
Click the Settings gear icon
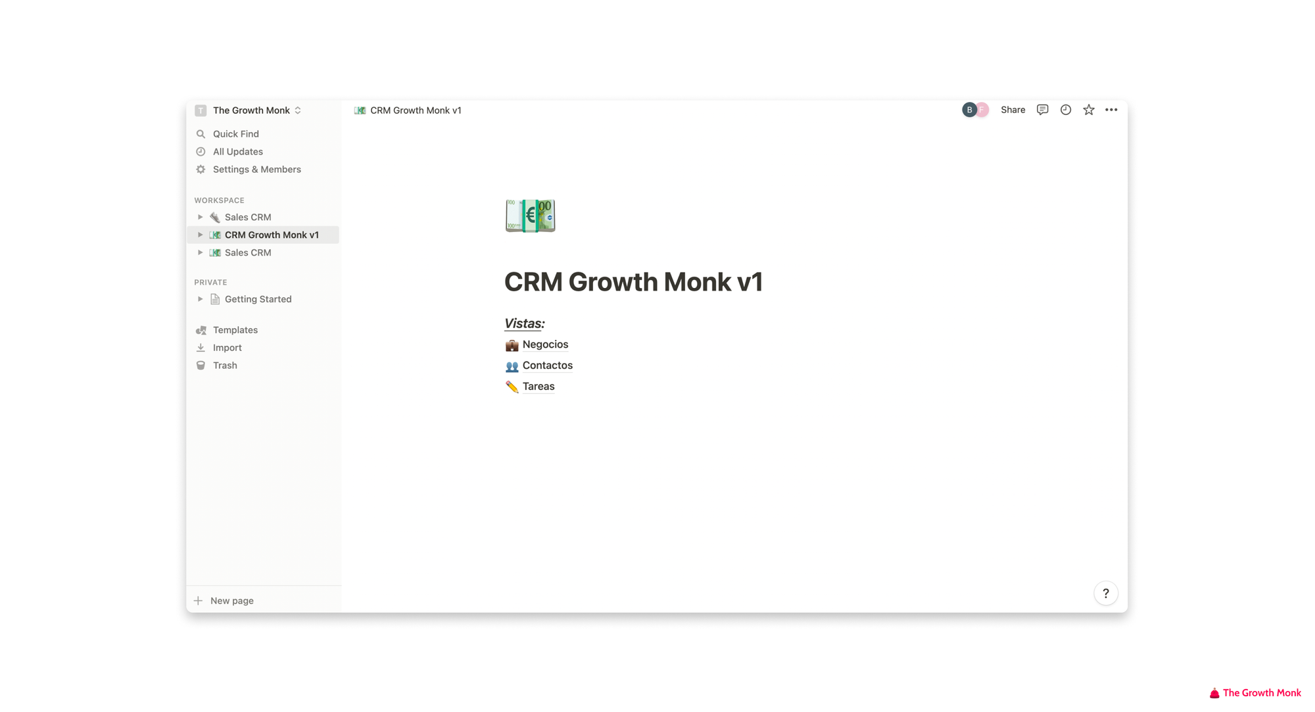coord(201,170)
